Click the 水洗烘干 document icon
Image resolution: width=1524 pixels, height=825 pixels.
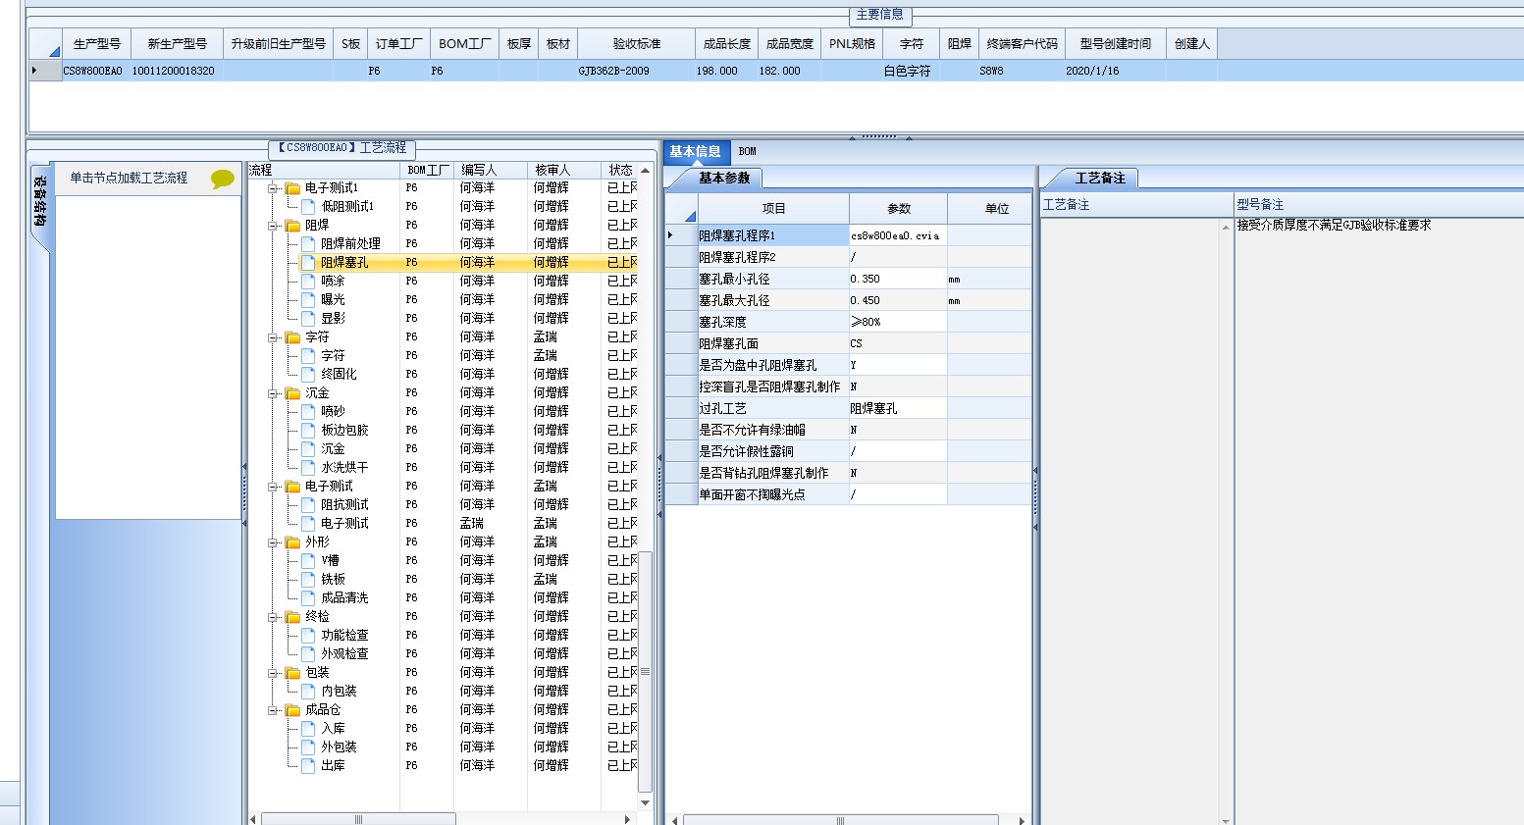[308, 468]
